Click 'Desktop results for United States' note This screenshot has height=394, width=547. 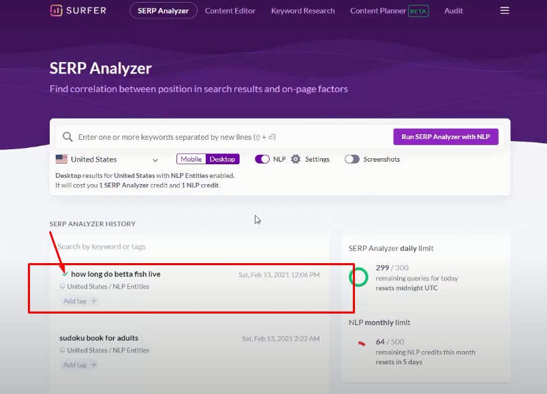point(145,176)
